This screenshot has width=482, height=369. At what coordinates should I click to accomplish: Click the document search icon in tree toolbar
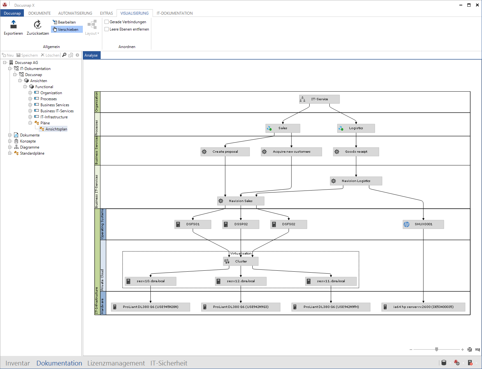(71, 55)
